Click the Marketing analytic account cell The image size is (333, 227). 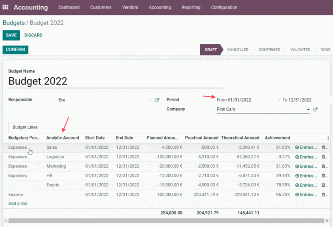(56, 166)
